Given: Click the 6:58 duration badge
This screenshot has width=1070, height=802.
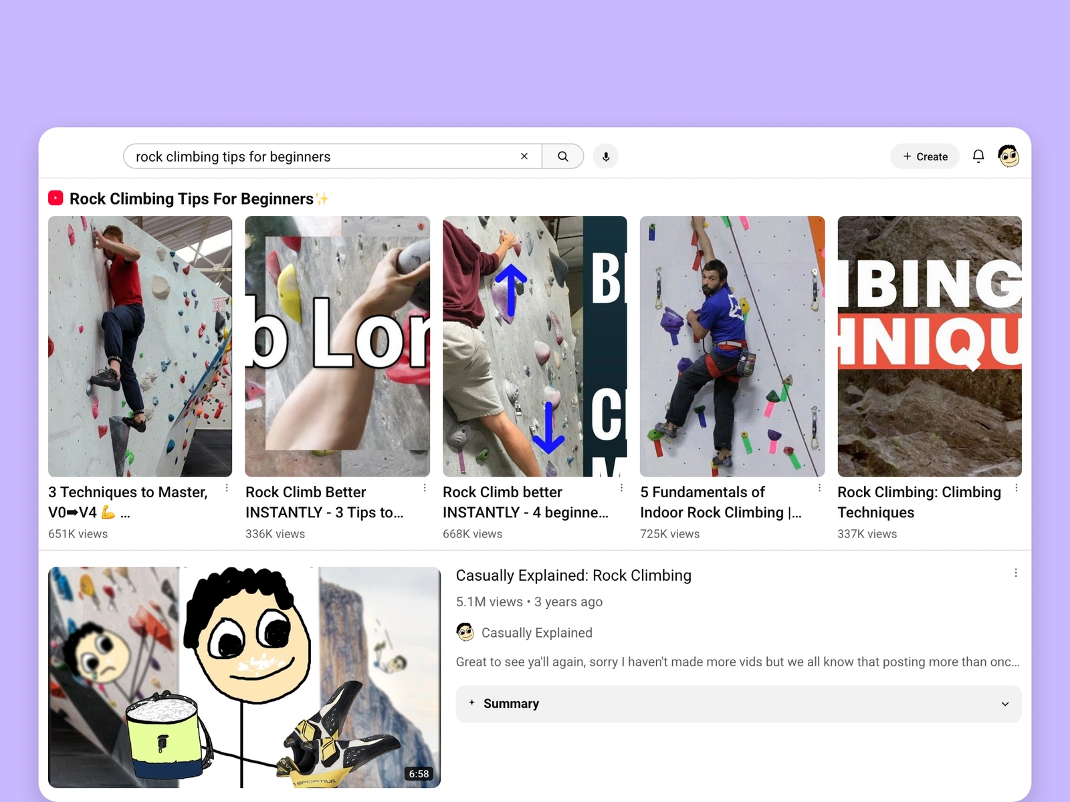Looking at the screenshot, I should [x=419, y=774].
